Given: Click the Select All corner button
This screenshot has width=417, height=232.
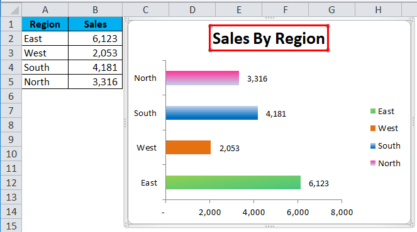Looking at the screenshot, I should [x=11, y=10].
